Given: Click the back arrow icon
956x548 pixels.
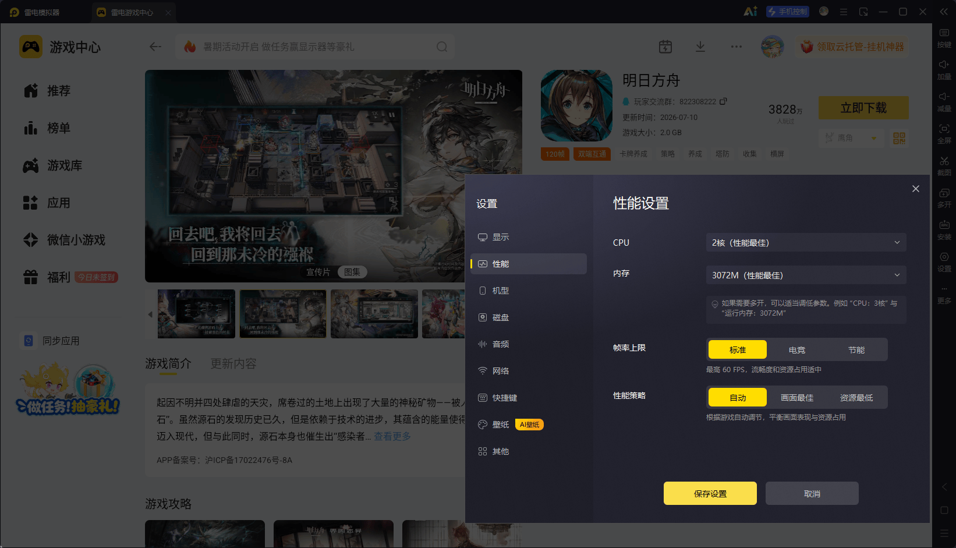Looking at the screenshot, I should [x=155, y=47].
